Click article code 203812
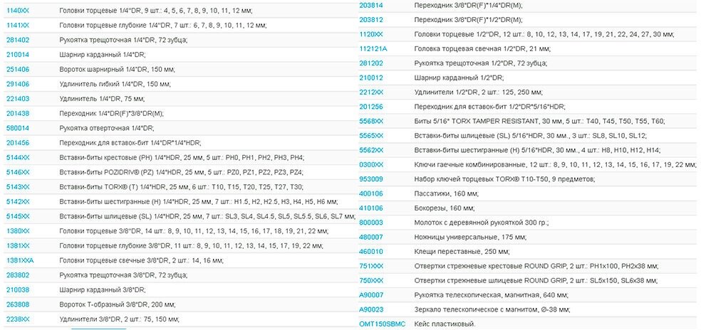The height and width of the screenshot is (330, 701). coord(371,20)
